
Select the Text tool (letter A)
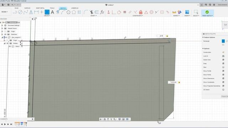click(x=52, y=12)
